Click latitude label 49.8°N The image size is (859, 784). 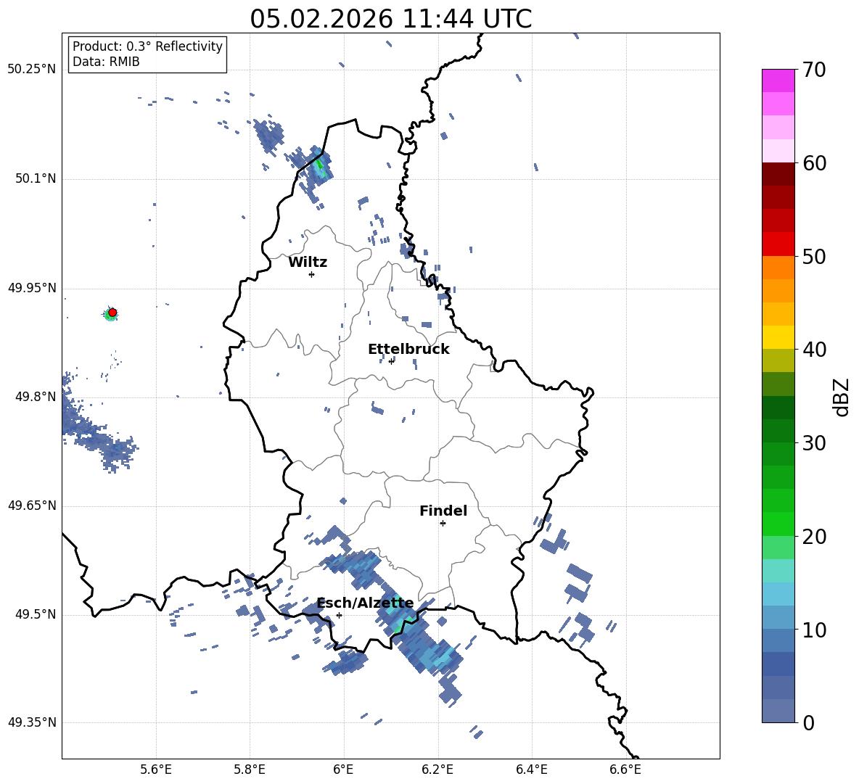pos(36,397)
